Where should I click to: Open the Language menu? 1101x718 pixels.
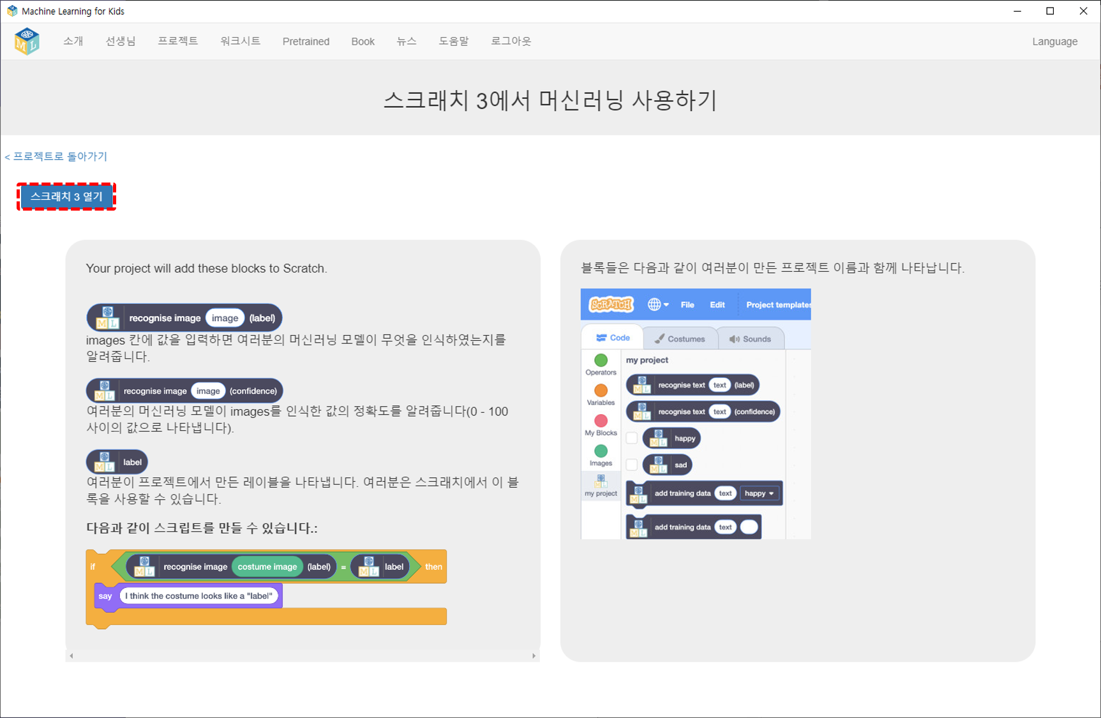1054,41
